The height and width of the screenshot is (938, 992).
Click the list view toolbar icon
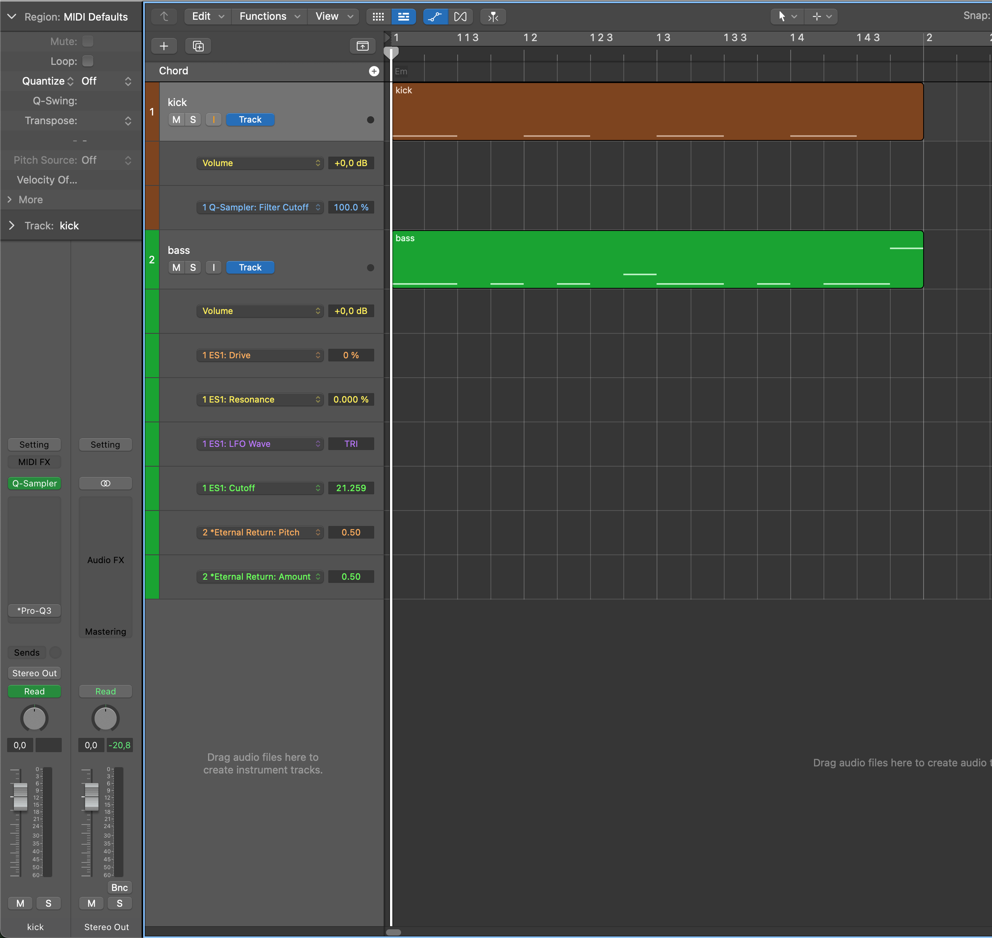[x=403, y=17]
